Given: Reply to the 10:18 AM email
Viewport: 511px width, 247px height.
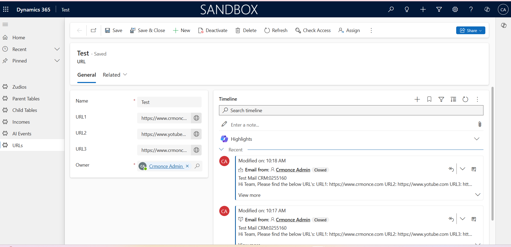Looking at the screenshot, I should (451, 169).
